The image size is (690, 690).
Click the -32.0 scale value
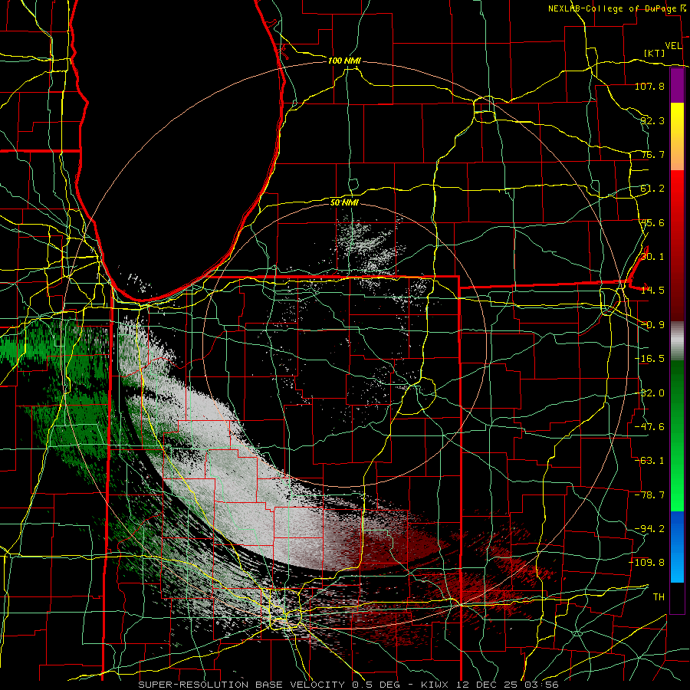649,393
